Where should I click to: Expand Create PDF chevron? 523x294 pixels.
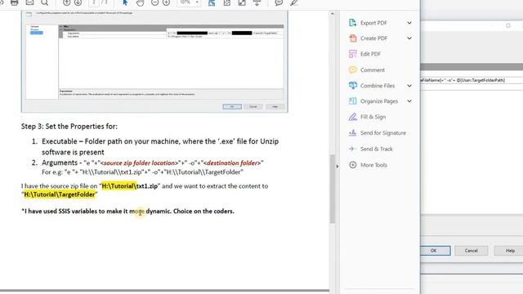click(x=409, y=38)
